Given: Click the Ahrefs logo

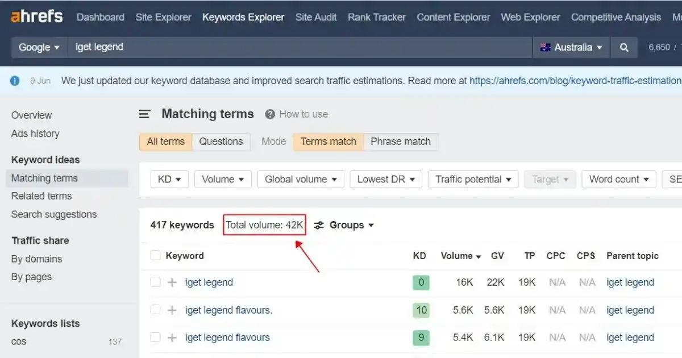Looking at the screenshot, I should [x=37, y=16].
